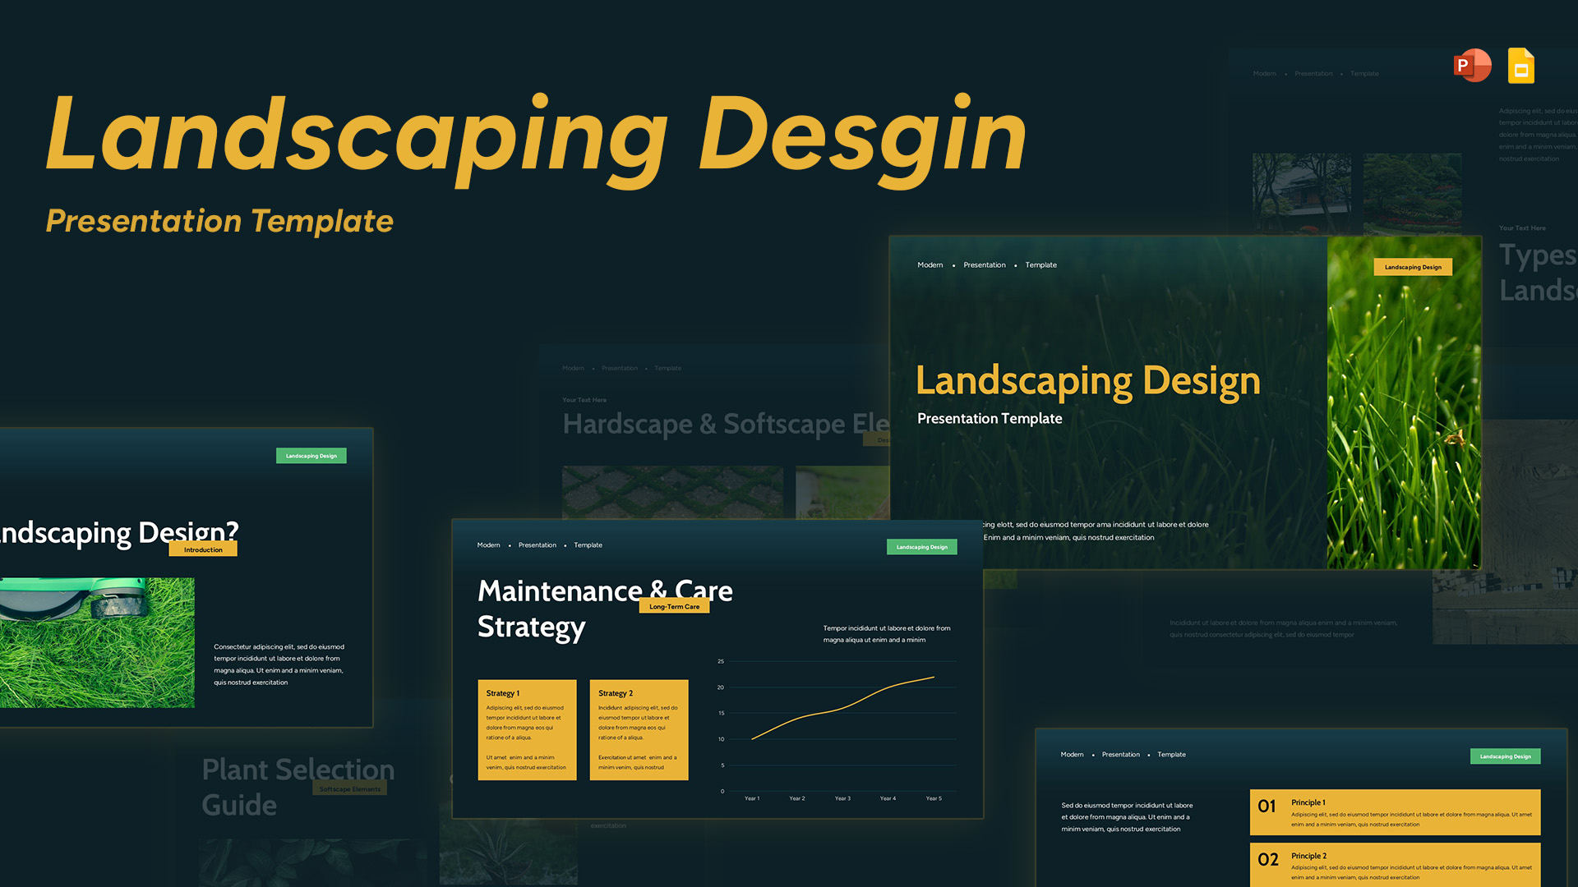Click the Long-Term Care label badge
Viewport: 1578px width, 887px height.
(674, 606)
